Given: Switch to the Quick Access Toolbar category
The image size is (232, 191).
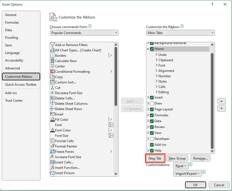Looking at the screenshot, I should (x=20, y=84).
